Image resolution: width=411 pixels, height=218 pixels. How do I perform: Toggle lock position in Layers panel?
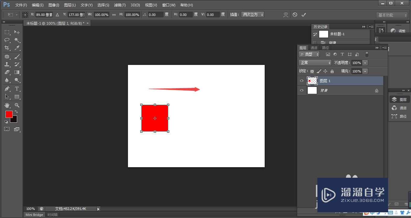point(325,71)
